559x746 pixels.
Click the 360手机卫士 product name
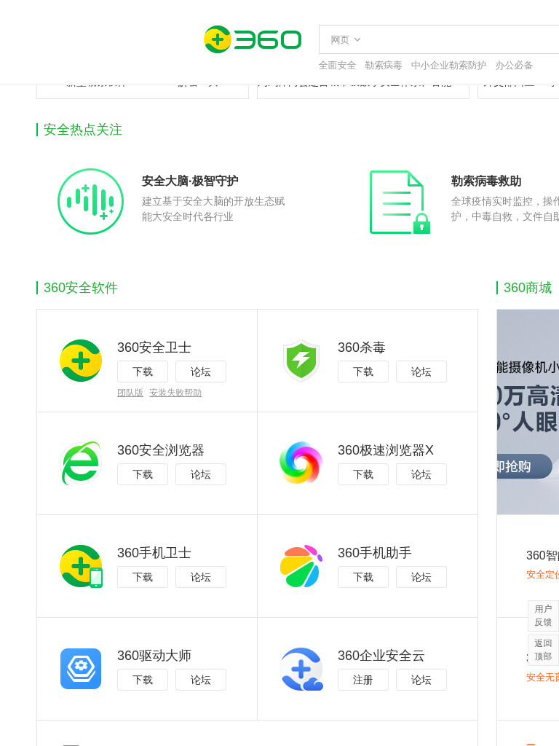[154, 553]
